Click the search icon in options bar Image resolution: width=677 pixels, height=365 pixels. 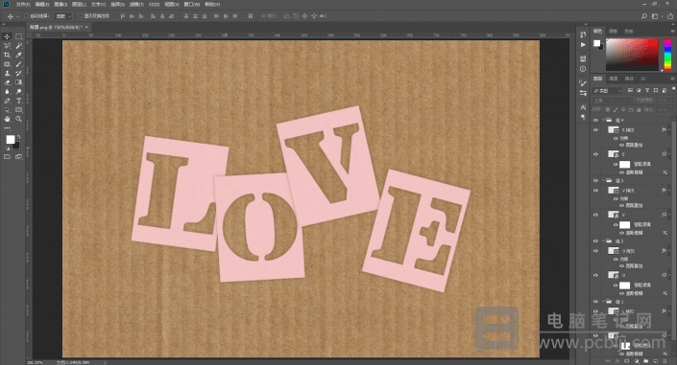point(644,16)
